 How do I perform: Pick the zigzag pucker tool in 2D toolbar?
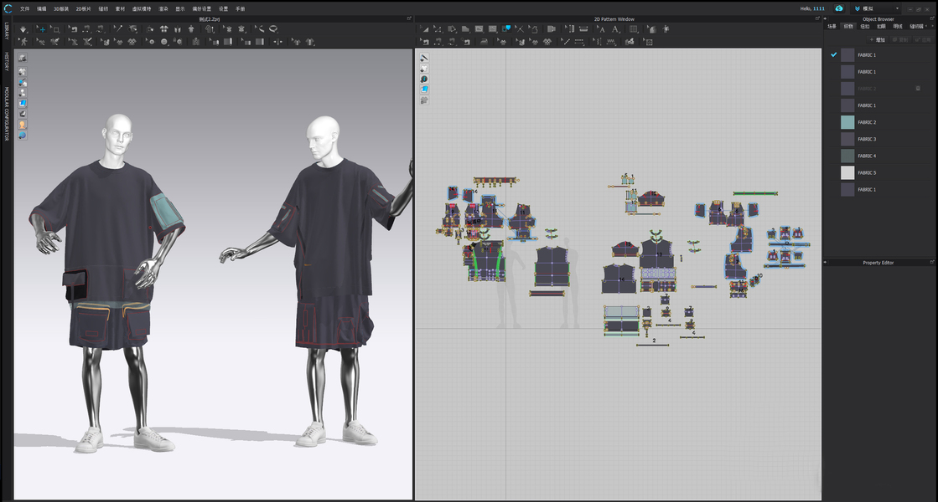pos(611,42)
